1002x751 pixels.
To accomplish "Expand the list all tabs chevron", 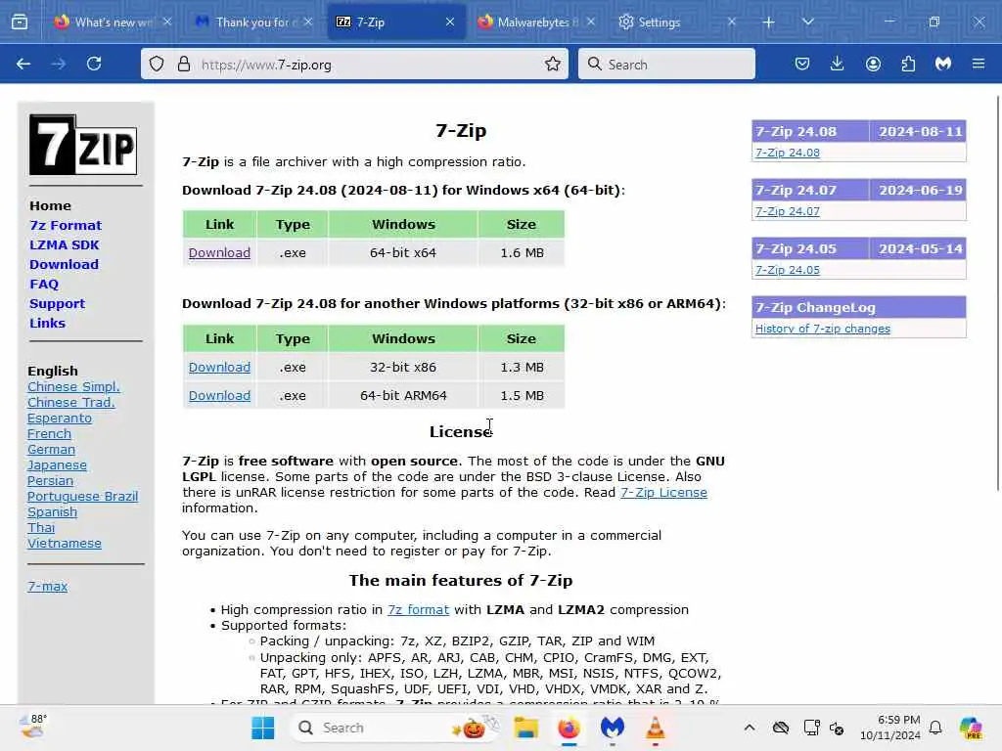I will coord(807,22).
